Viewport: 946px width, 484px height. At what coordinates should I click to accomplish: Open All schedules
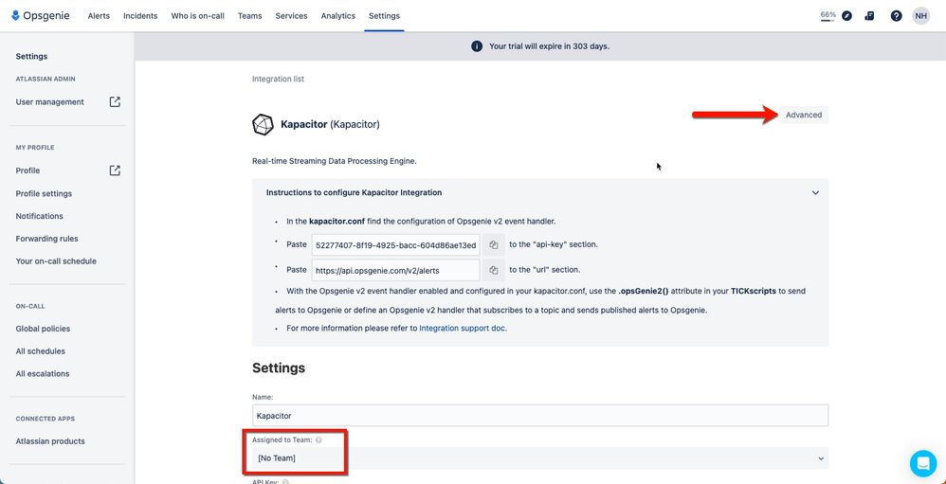pyautogui.click(x=41, y=350)
